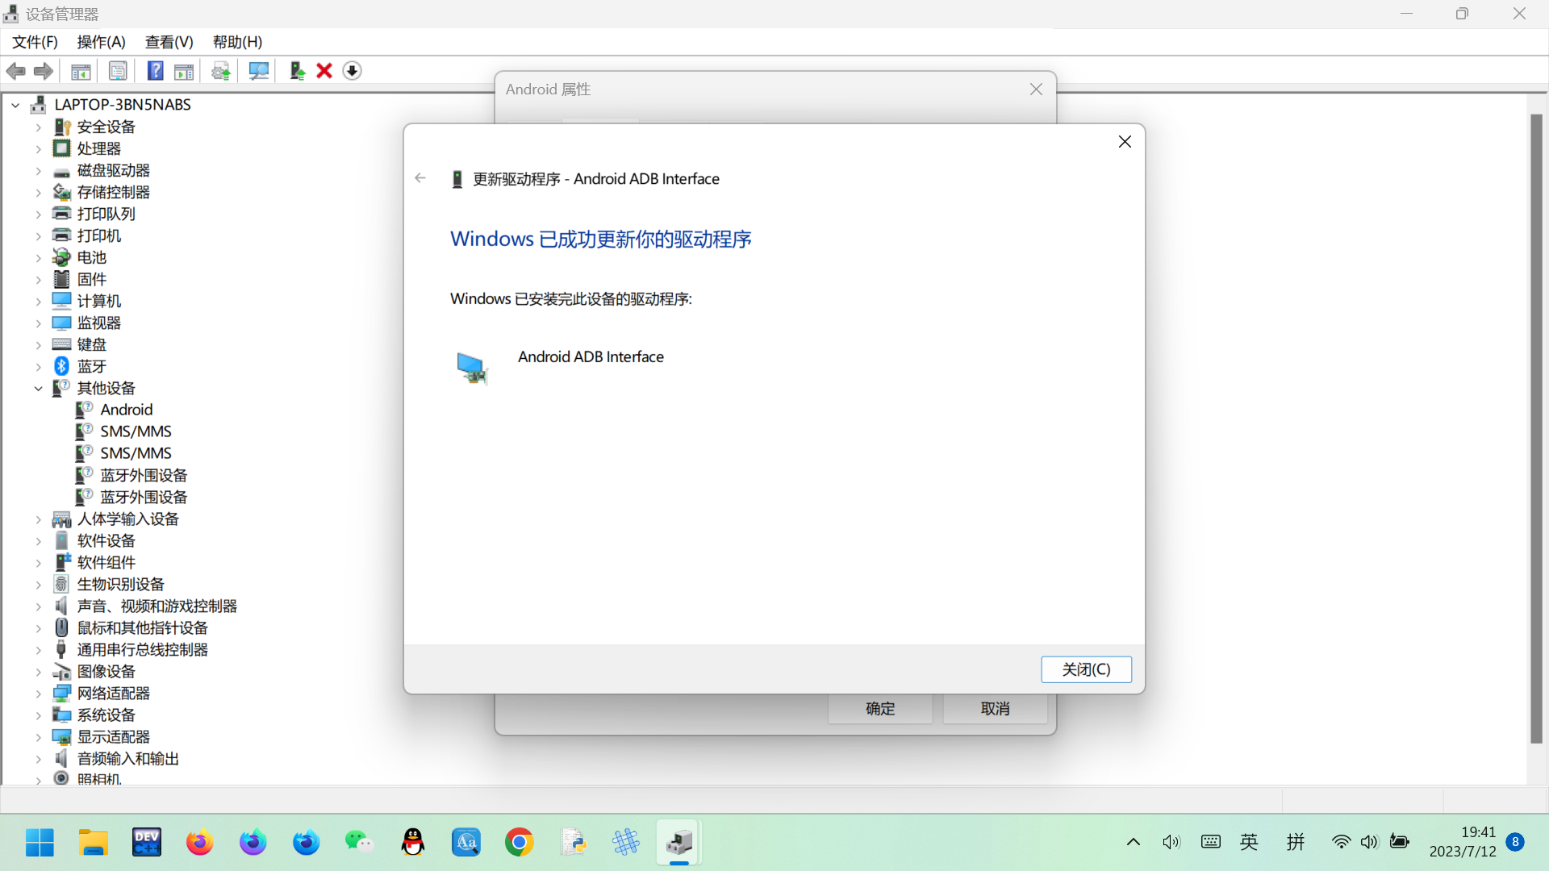Click the Android ADB Interface device icon

tap(471, 368)
